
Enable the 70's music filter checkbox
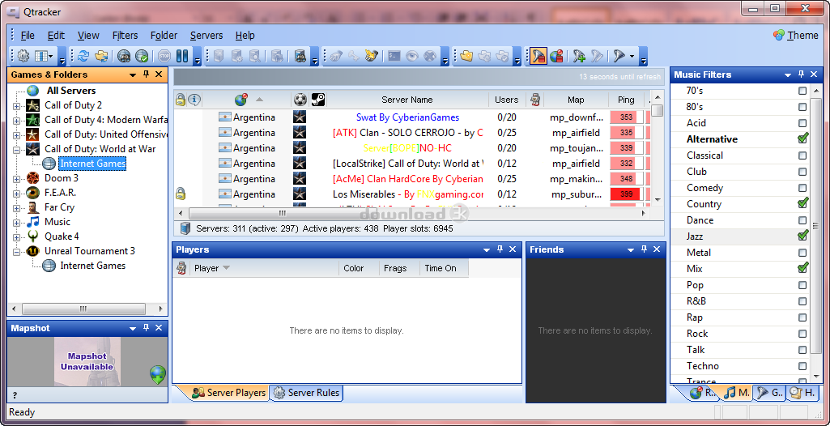(802, 91)
